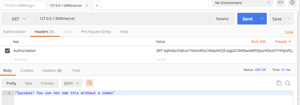Open the disabled request Body tab
The image size is (300, 105).
pyautogui.click(x=68, y=32)
